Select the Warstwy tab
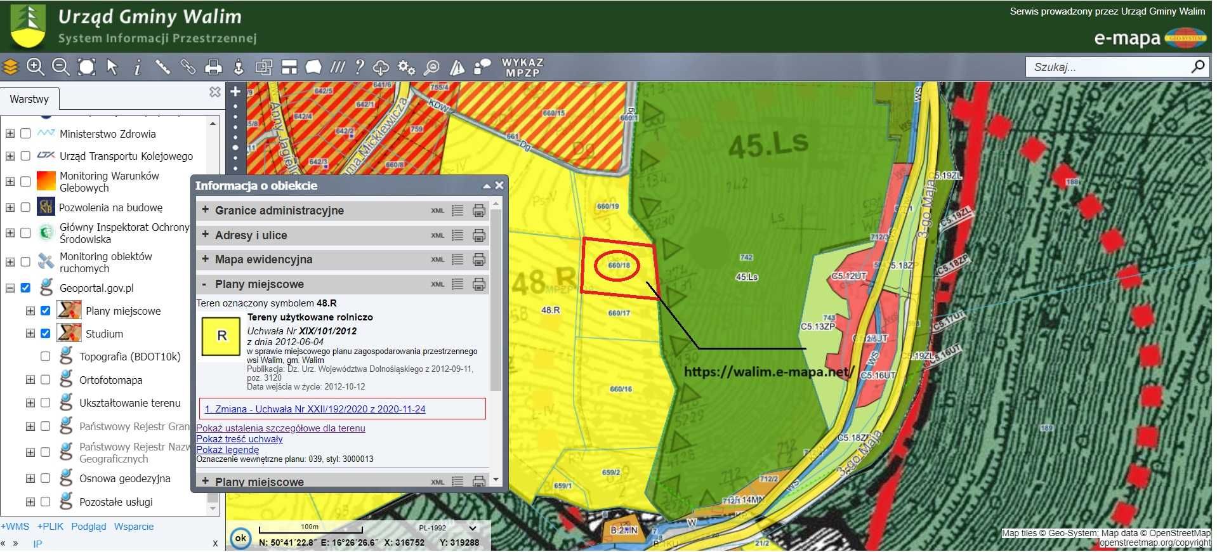 click(x=29, y=99)
